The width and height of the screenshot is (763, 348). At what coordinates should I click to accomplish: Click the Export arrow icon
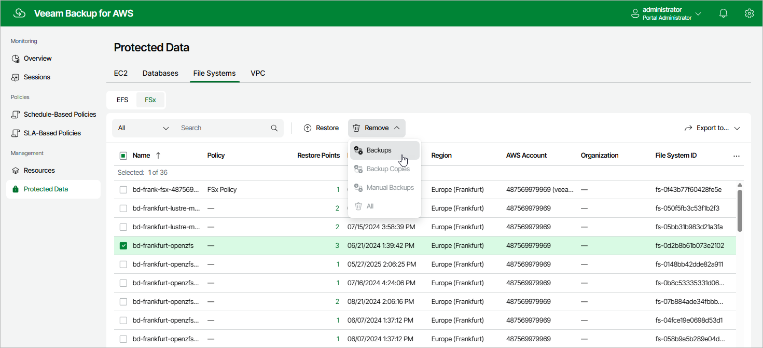[688, 128]
